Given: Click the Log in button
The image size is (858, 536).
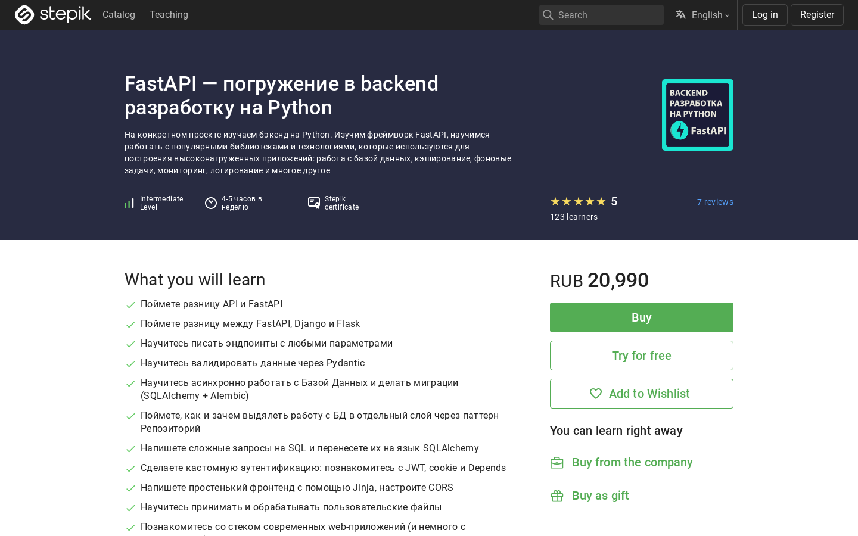Looking at the screenshot, I should [x=765, y=15].
